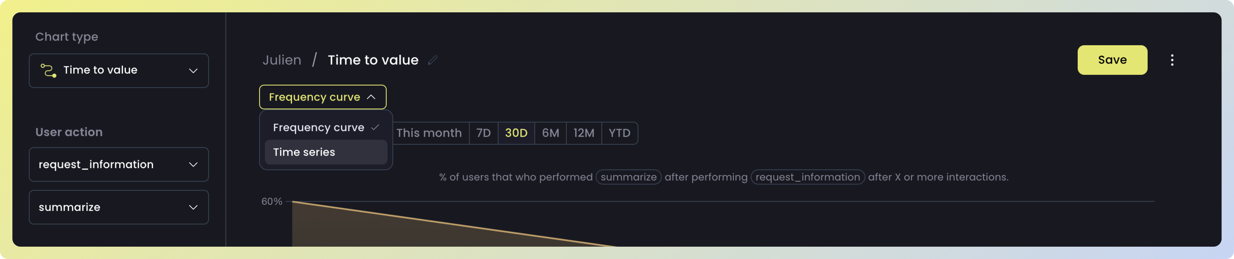The image size is (1234, 259).
Task: Click the Save button
Action: 1112,60
